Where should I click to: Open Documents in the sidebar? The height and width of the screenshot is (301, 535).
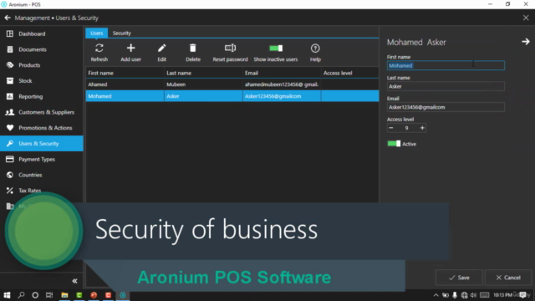click(41, 49)
